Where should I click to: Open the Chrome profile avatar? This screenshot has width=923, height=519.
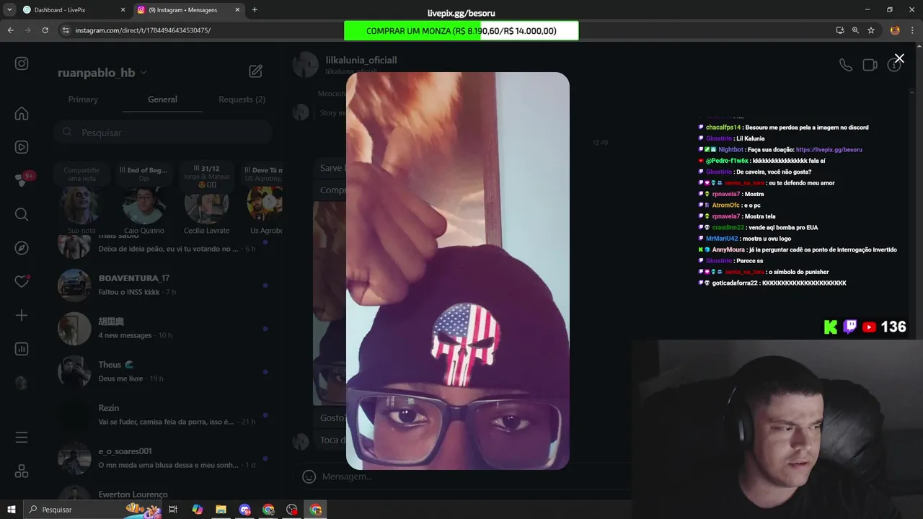pyautogui.click(x=895, y=30)
